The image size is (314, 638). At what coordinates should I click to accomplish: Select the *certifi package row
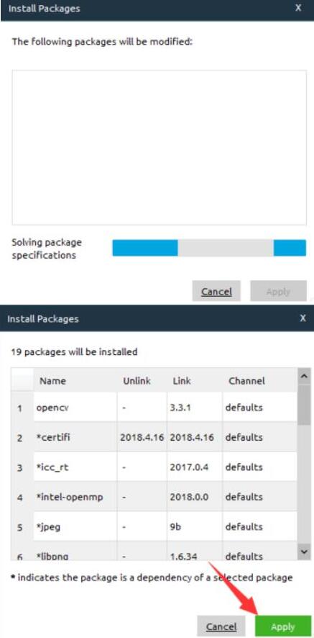tap(154, 437)
